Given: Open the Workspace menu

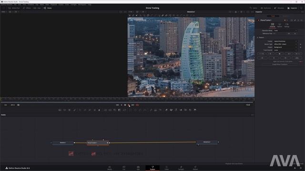Looking at the screenshot, I should coord(82,5).
